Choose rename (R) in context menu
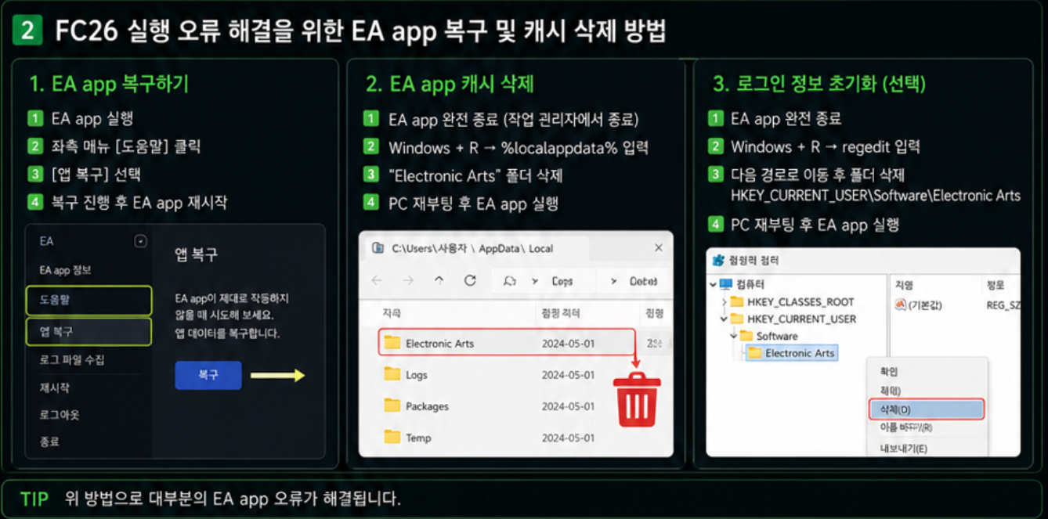1048x519 pixels. (x=906, y=427)
